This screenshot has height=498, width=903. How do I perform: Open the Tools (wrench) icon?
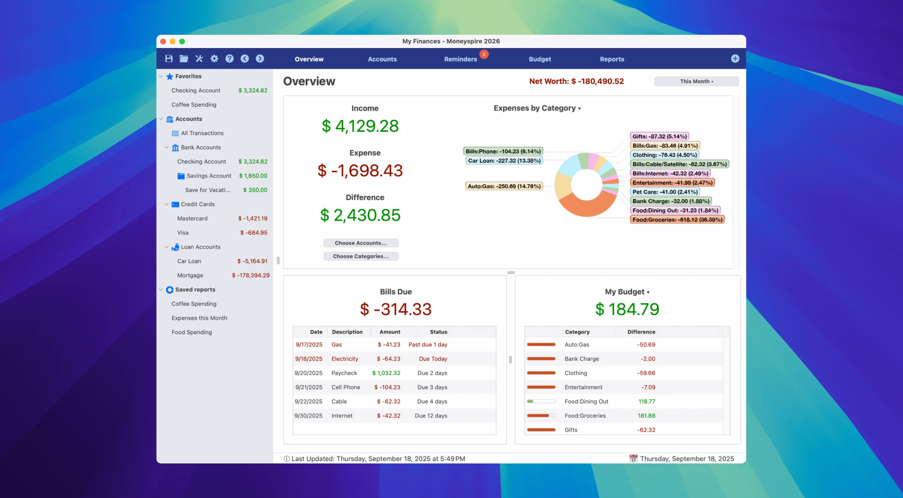click(199, 58)
